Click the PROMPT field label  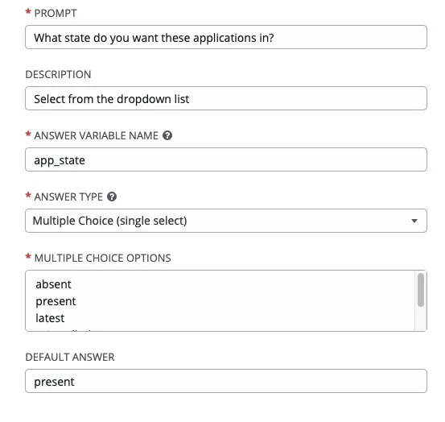(x=56, y=14)
